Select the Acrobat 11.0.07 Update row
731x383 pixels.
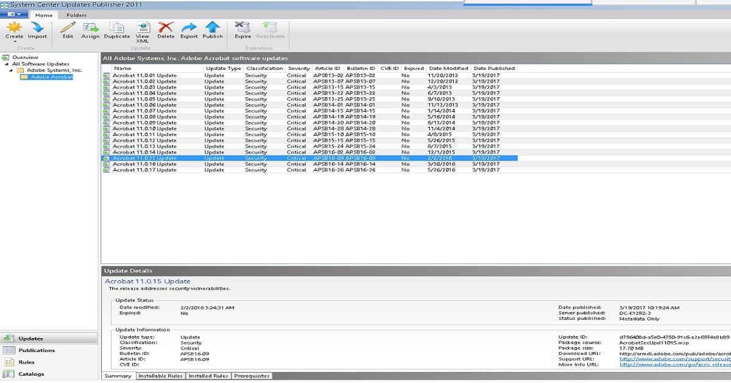click(x=309, y=111)
